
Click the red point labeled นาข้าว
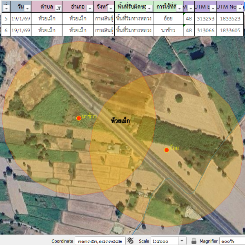79,118
